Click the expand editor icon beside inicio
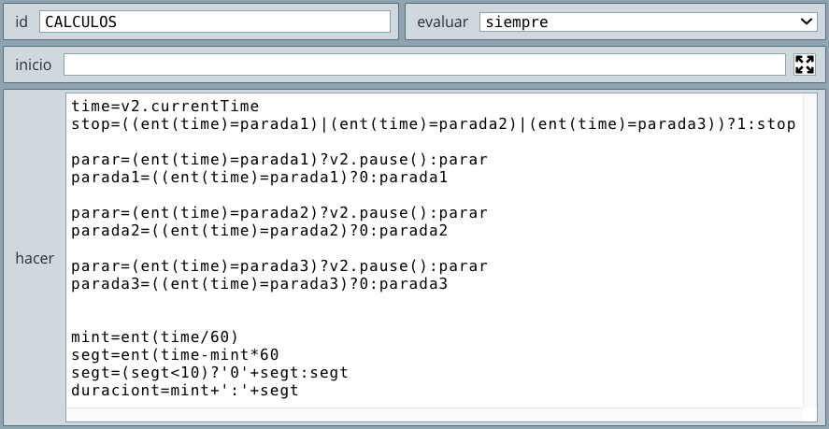Screen dimensions: 829x429 804,64
